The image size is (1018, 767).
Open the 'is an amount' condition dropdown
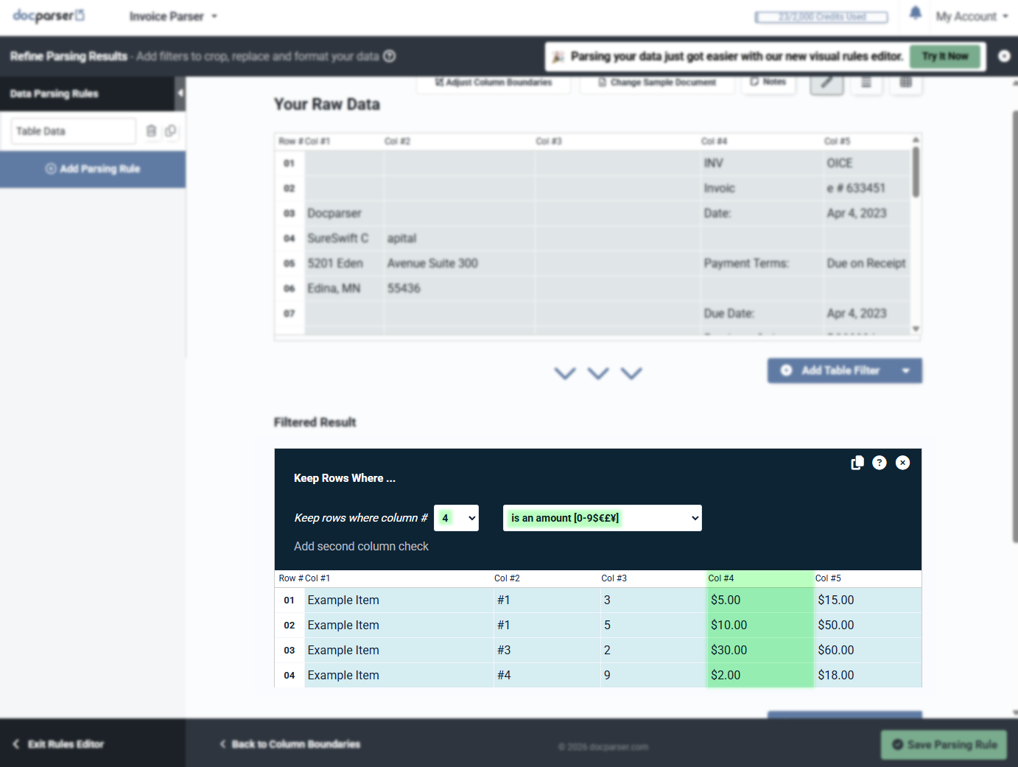[x=602, y=518]
